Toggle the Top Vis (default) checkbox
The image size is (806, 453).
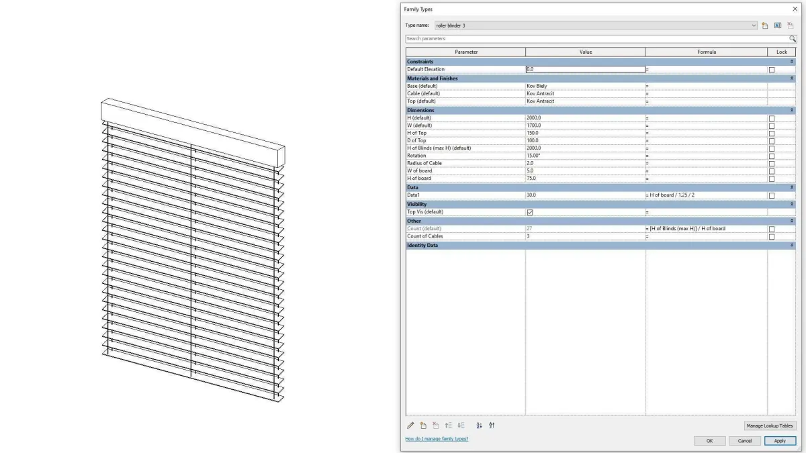[529, 212]
